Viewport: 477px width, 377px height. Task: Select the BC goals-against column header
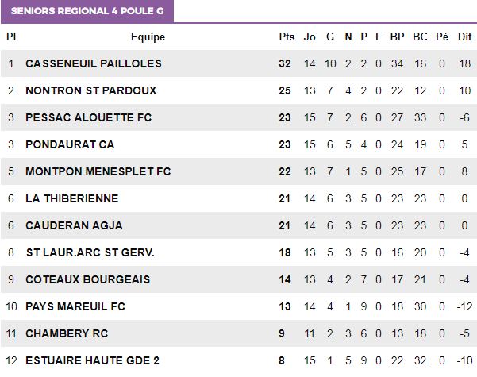tap(420, 37)
